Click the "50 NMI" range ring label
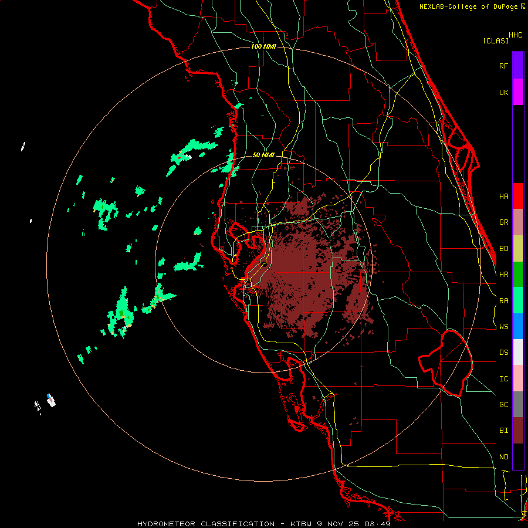The height and width of the screenshot is (528, 528). click(263, 155)
